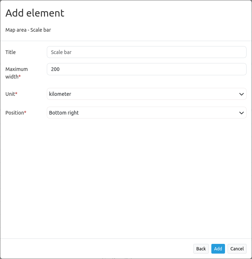Confirm with the blue Add button
252x259 pixels.
(x=218, y=249)
